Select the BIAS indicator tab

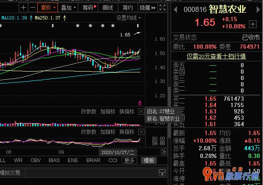click(54, 160)
